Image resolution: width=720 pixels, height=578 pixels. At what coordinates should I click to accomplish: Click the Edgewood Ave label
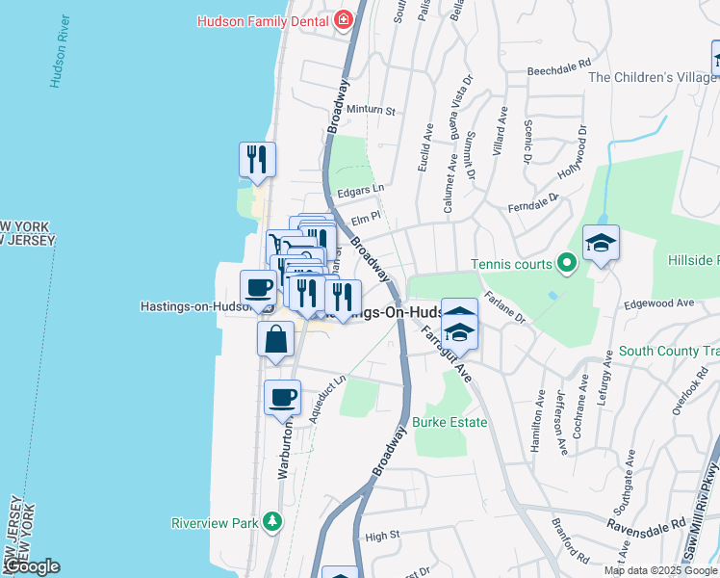pyautogui.click(x=659, y=303)
